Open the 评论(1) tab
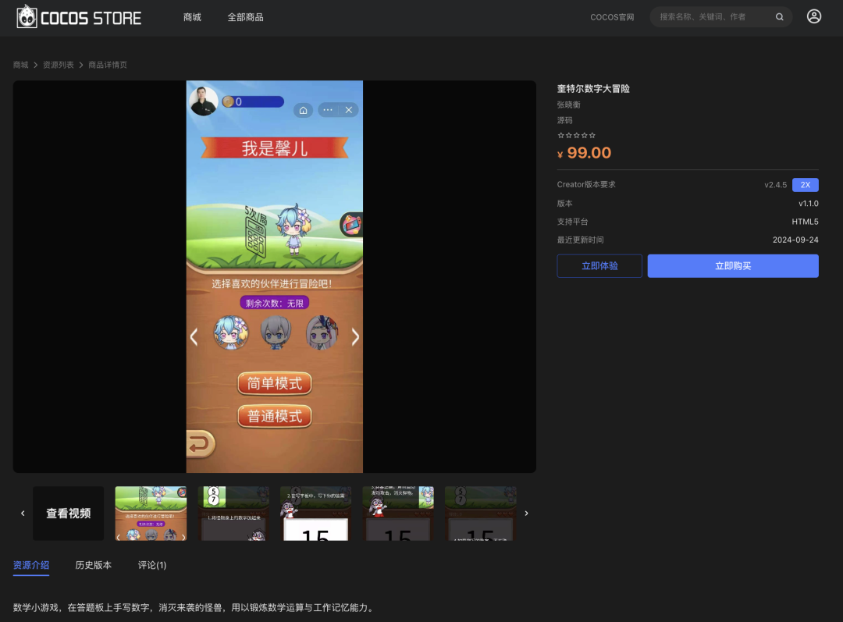The image size is (843, 622). [151, 565]
